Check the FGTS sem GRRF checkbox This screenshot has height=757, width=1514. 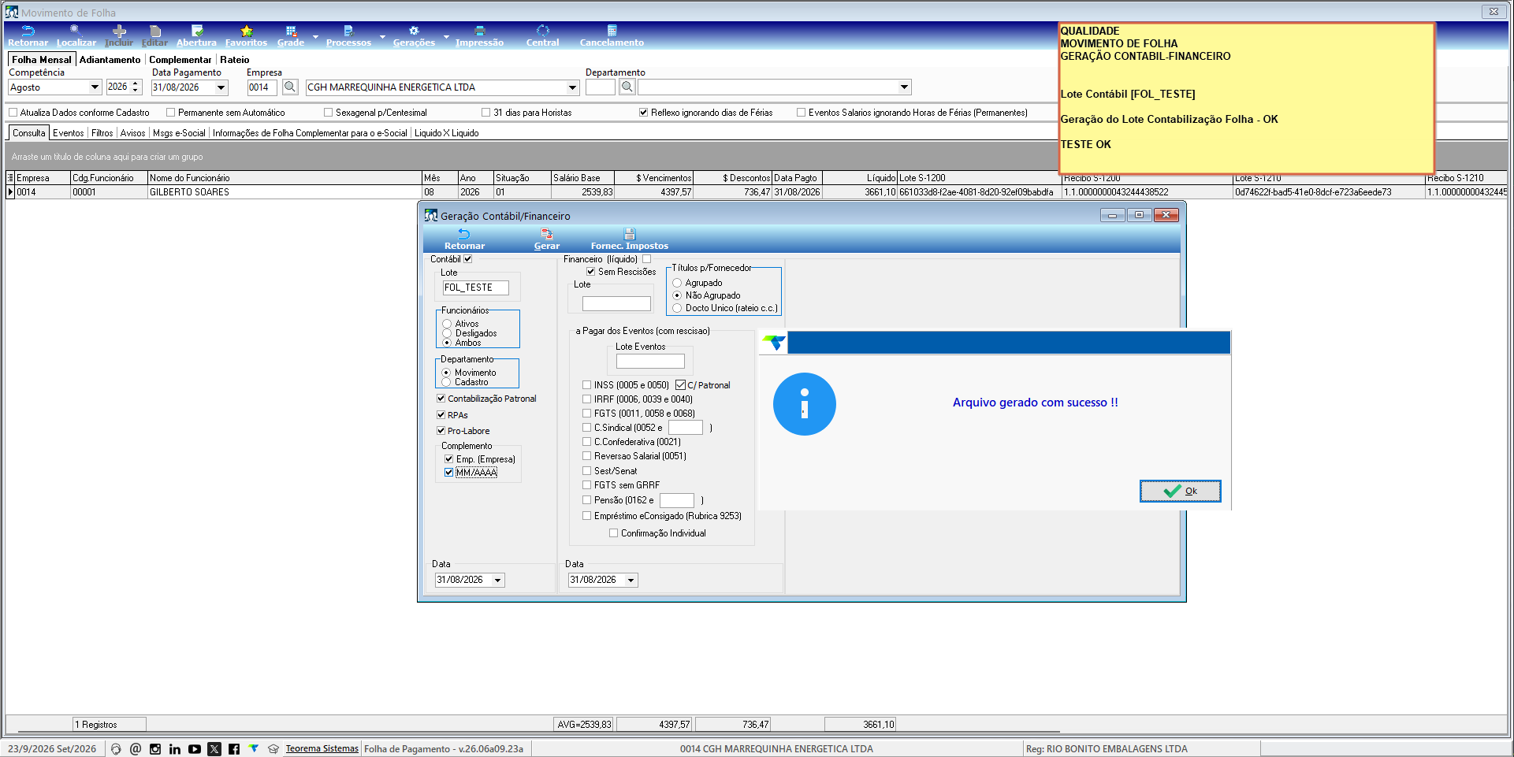[x=586, y=485]
